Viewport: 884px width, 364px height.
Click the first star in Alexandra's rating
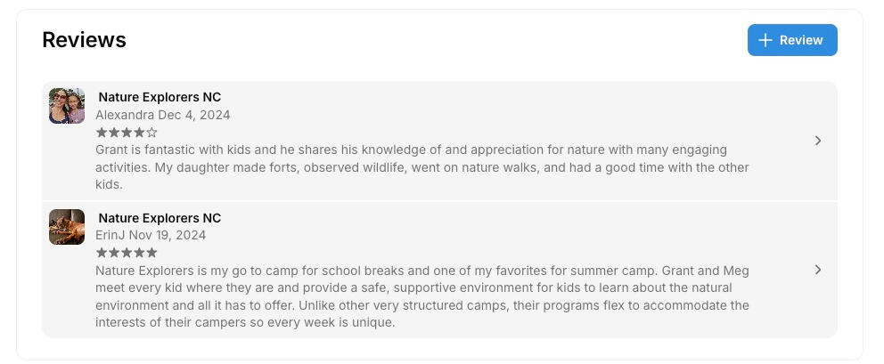tap(102, 133)
